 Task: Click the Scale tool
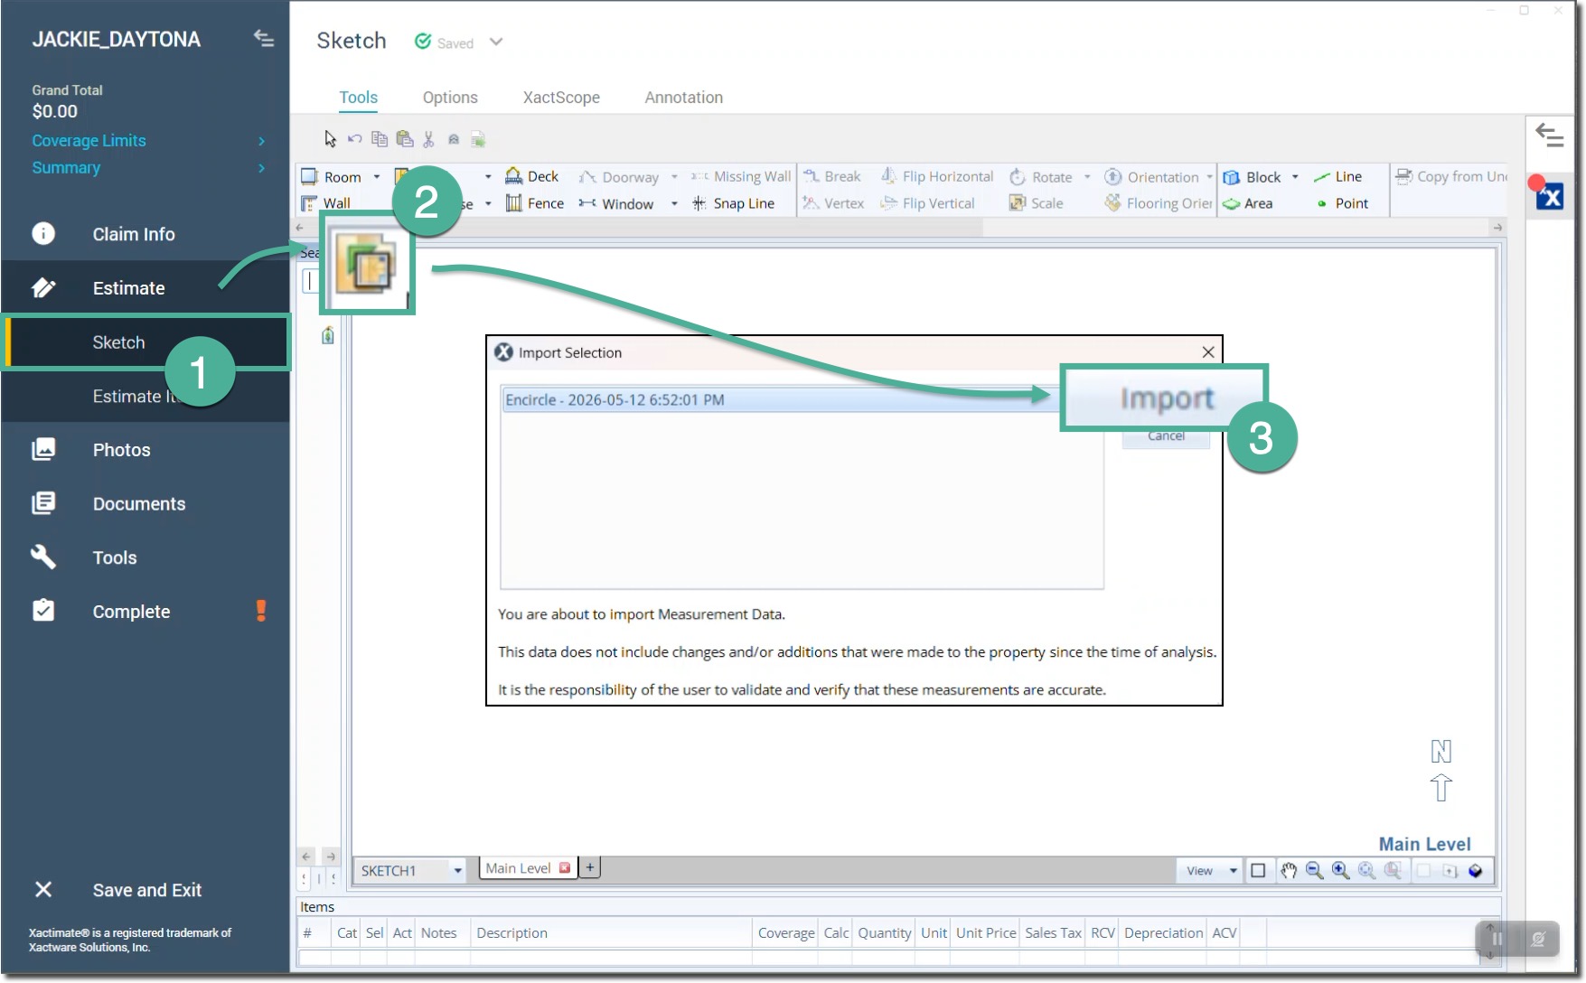(x=1037, y=203)
